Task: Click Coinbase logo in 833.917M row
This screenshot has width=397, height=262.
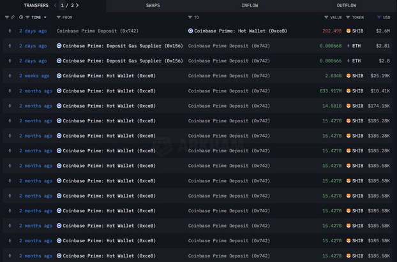Action: point(59,91)
